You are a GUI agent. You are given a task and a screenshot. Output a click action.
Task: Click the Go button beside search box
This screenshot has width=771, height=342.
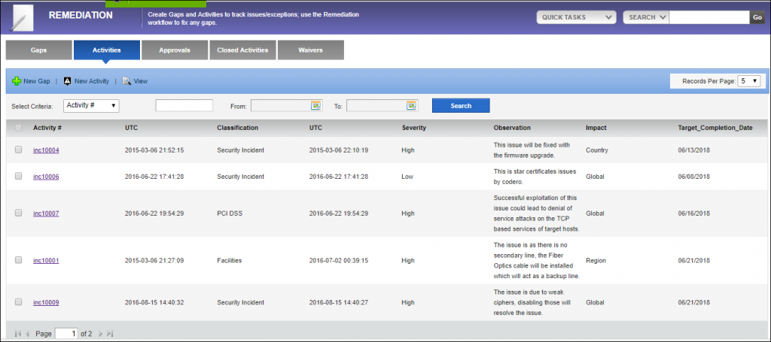click(x=757, y=17)
